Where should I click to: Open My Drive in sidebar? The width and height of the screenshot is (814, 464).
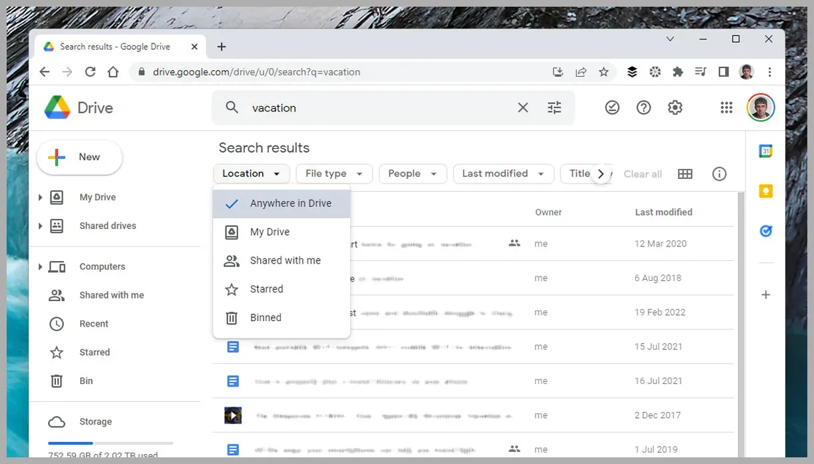(97, 197)
